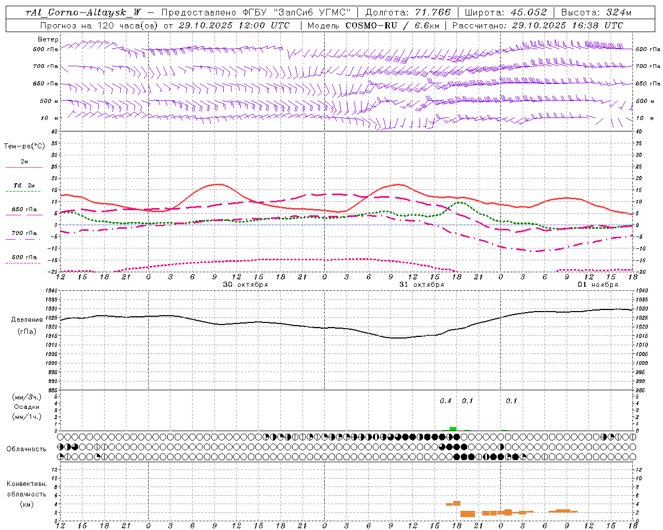This screenshot has height=530, width=663.
Task: Click the (мм/3ч.) units label
Action: tap(27, 397)
